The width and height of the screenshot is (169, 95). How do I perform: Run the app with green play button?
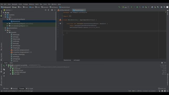[132, 7]
